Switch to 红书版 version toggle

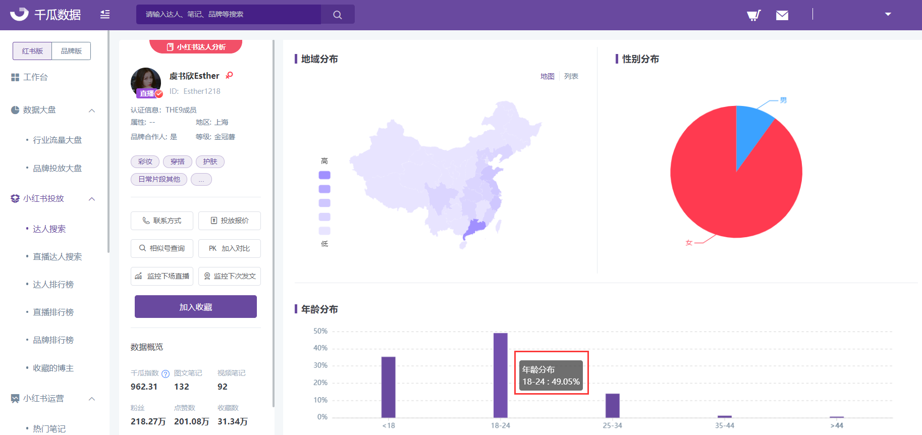[x=32, y=51]
